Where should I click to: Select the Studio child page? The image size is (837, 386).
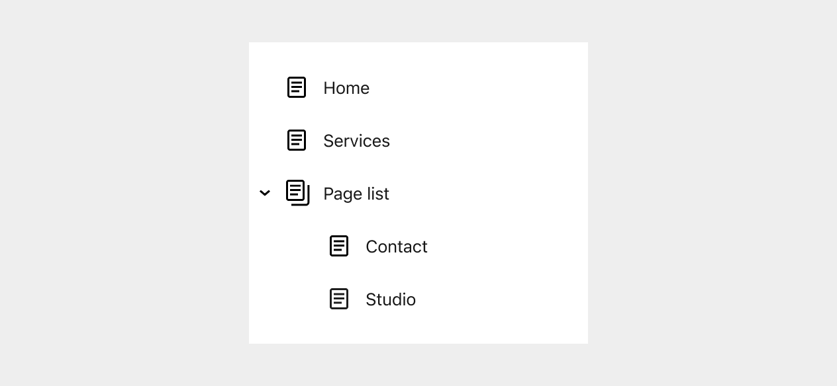pos(391,299)
